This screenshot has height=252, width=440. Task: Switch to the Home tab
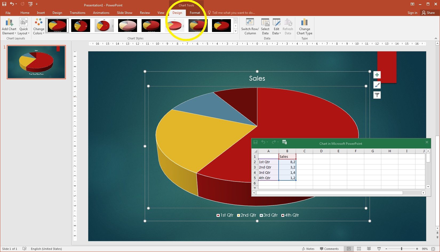pyautogui.click(x=25, y=13)
